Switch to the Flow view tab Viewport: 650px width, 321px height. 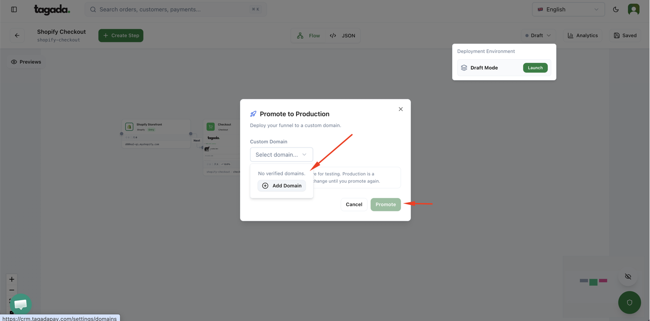(x=309, y=35)
